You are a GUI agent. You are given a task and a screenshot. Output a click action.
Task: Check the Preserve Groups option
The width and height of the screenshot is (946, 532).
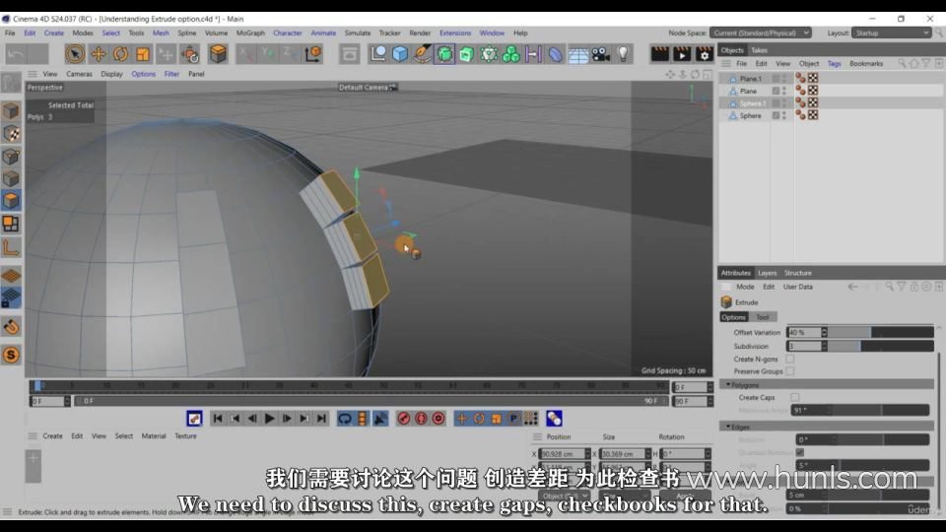790,371
